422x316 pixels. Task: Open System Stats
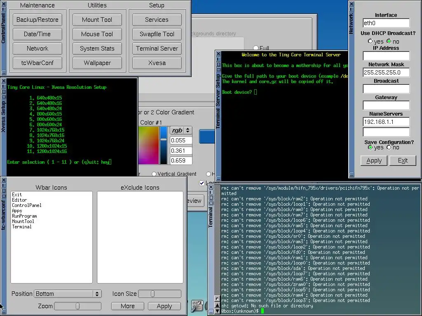97,49
